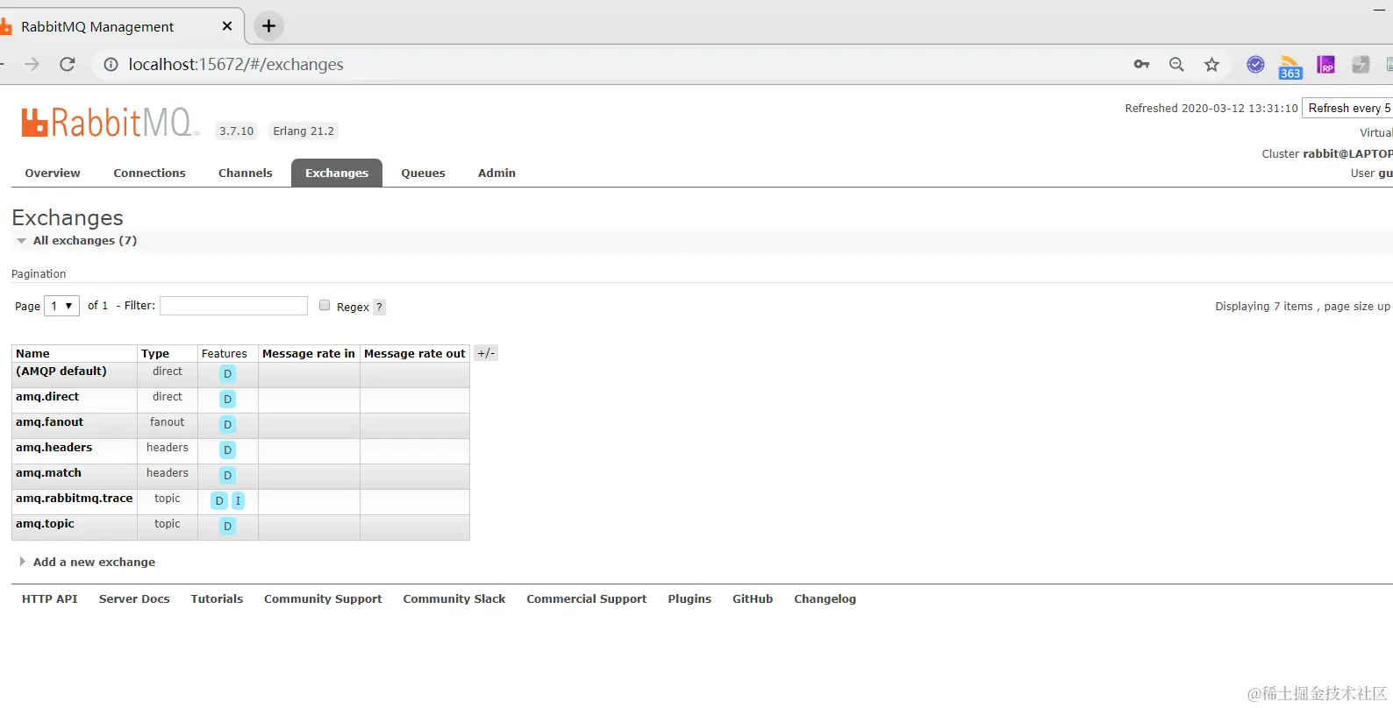Switch to the Connections tab
The height and width of the screenshot is (708, 1393).
[149, 173]
